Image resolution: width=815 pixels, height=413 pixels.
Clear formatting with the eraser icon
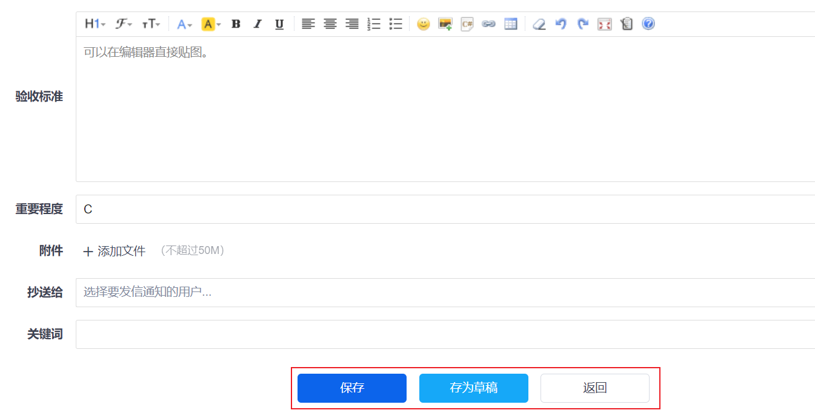(x=539, y=24)
